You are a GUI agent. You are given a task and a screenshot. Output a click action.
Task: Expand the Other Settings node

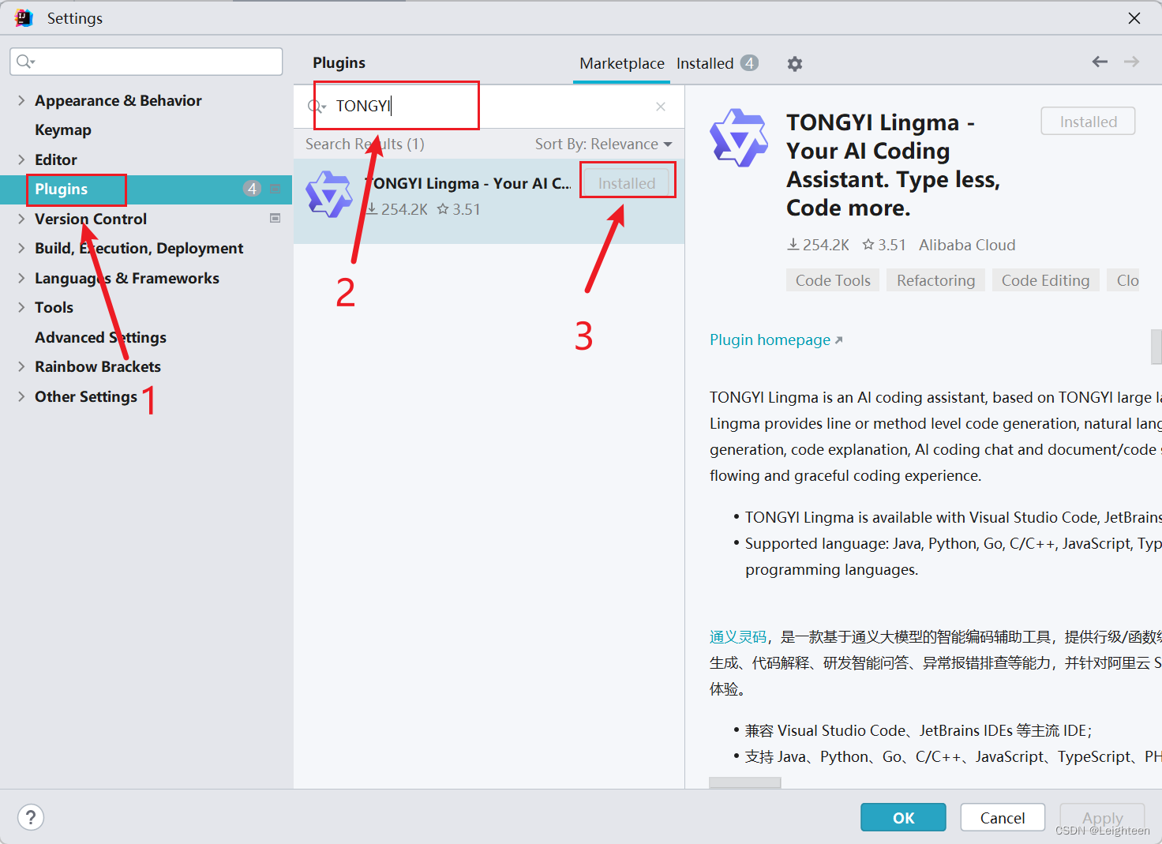tap(21, 396)
